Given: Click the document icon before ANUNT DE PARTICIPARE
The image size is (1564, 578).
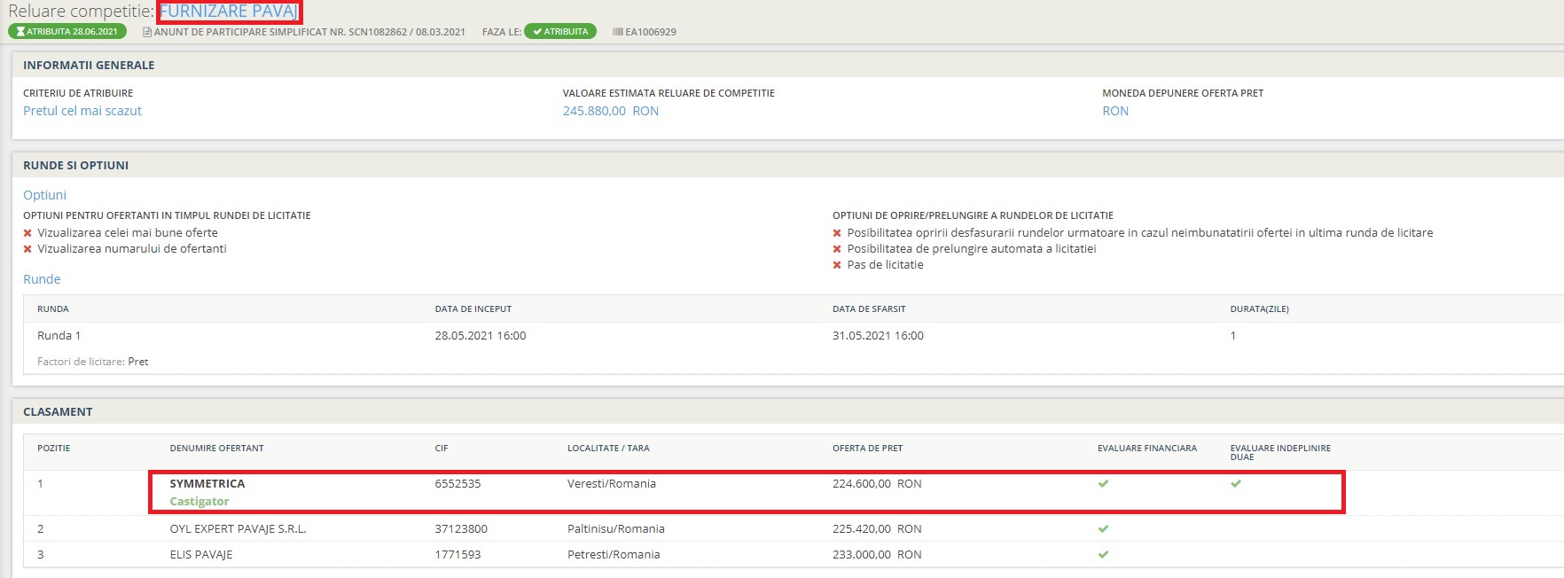Looking at the screenshot, I should pos(147,32).
